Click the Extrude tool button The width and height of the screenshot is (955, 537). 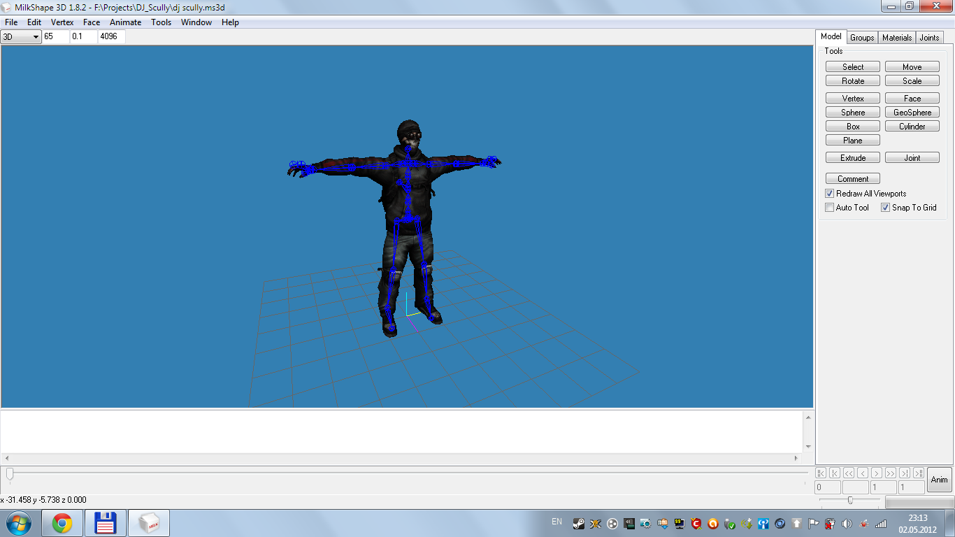tap(853, 158)
